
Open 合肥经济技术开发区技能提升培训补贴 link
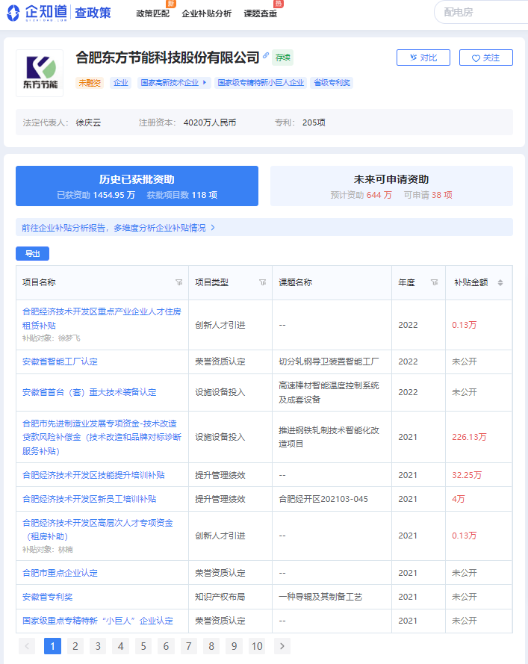point(93,475)
